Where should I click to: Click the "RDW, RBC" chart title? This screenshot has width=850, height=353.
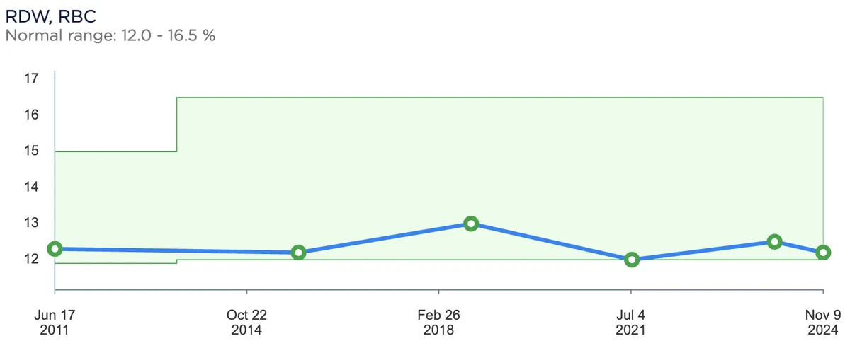[50, 16]
